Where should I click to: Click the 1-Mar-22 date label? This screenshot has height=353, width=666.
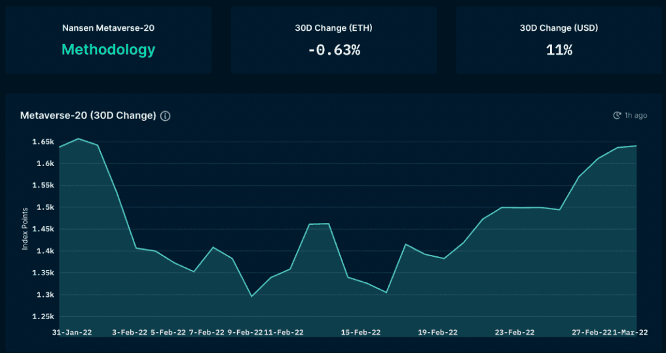[x=631, y=333]
